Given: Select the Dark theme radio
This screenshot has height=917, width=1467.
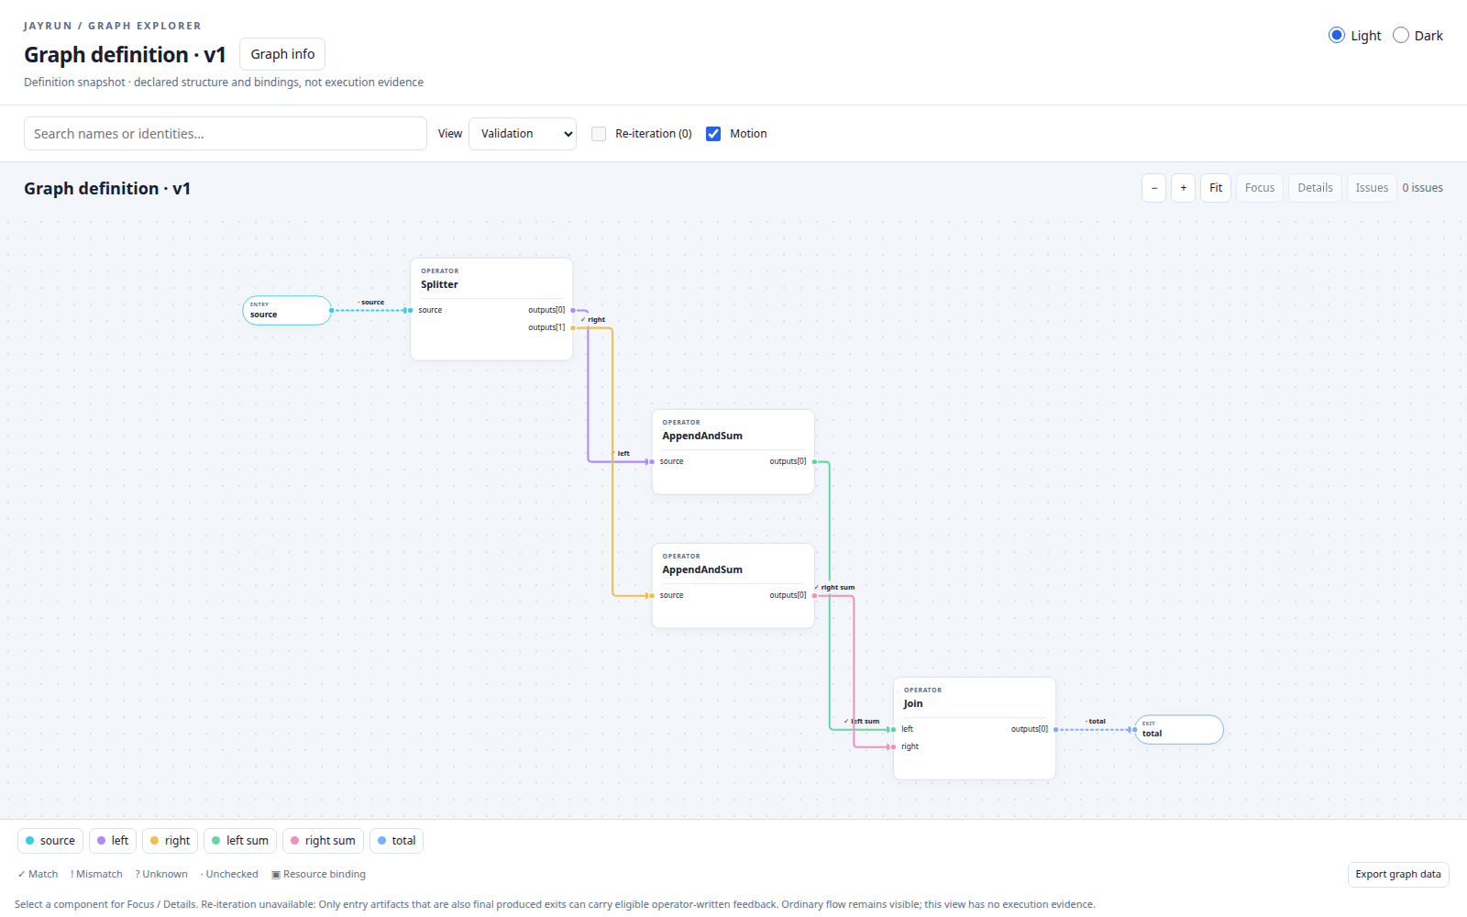Looking at the screenshot, I should pos(1401,35).
